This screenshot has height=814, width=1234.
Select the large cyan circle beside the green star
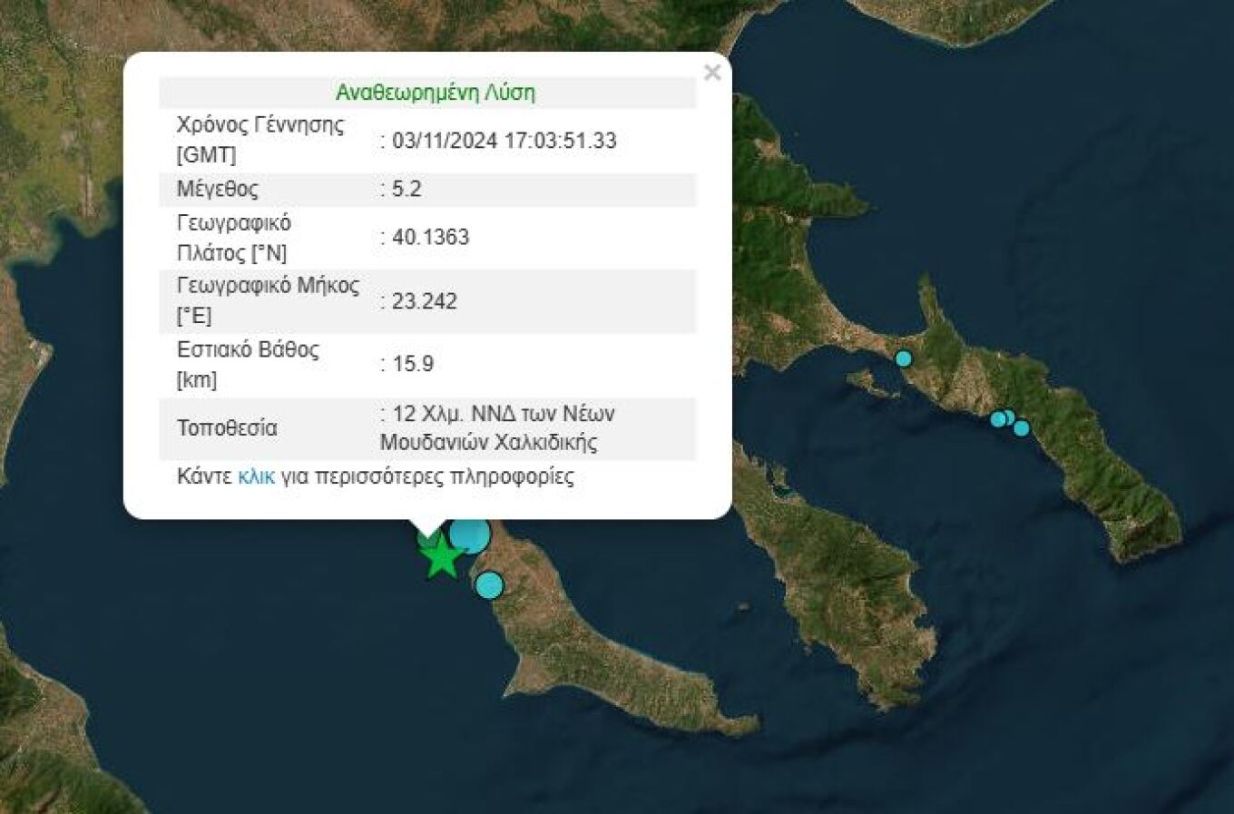click(471, 534)
